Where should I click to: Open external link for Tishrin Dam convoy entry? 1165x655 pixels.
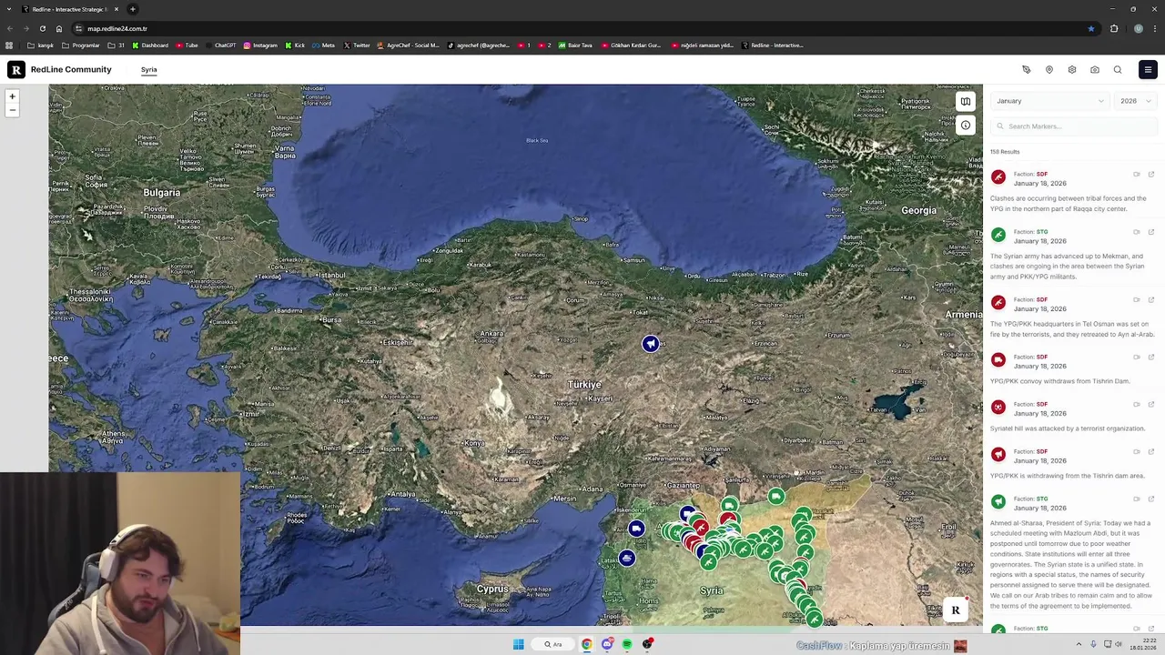click(1150, 357)
